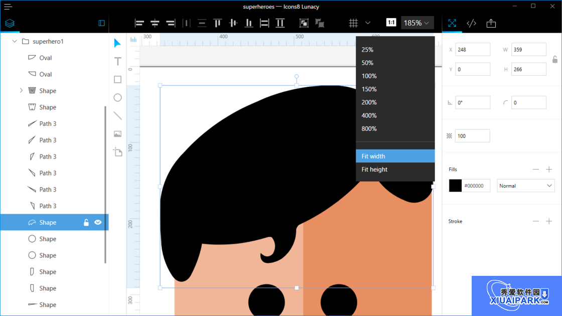Align selected objects to left edge
Screen dimensions: 562x316
[x=139, y=23]
